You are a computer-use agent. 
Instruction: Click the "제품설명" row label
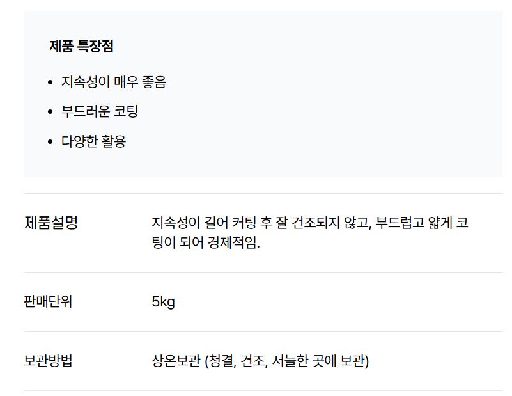[50, 223]
